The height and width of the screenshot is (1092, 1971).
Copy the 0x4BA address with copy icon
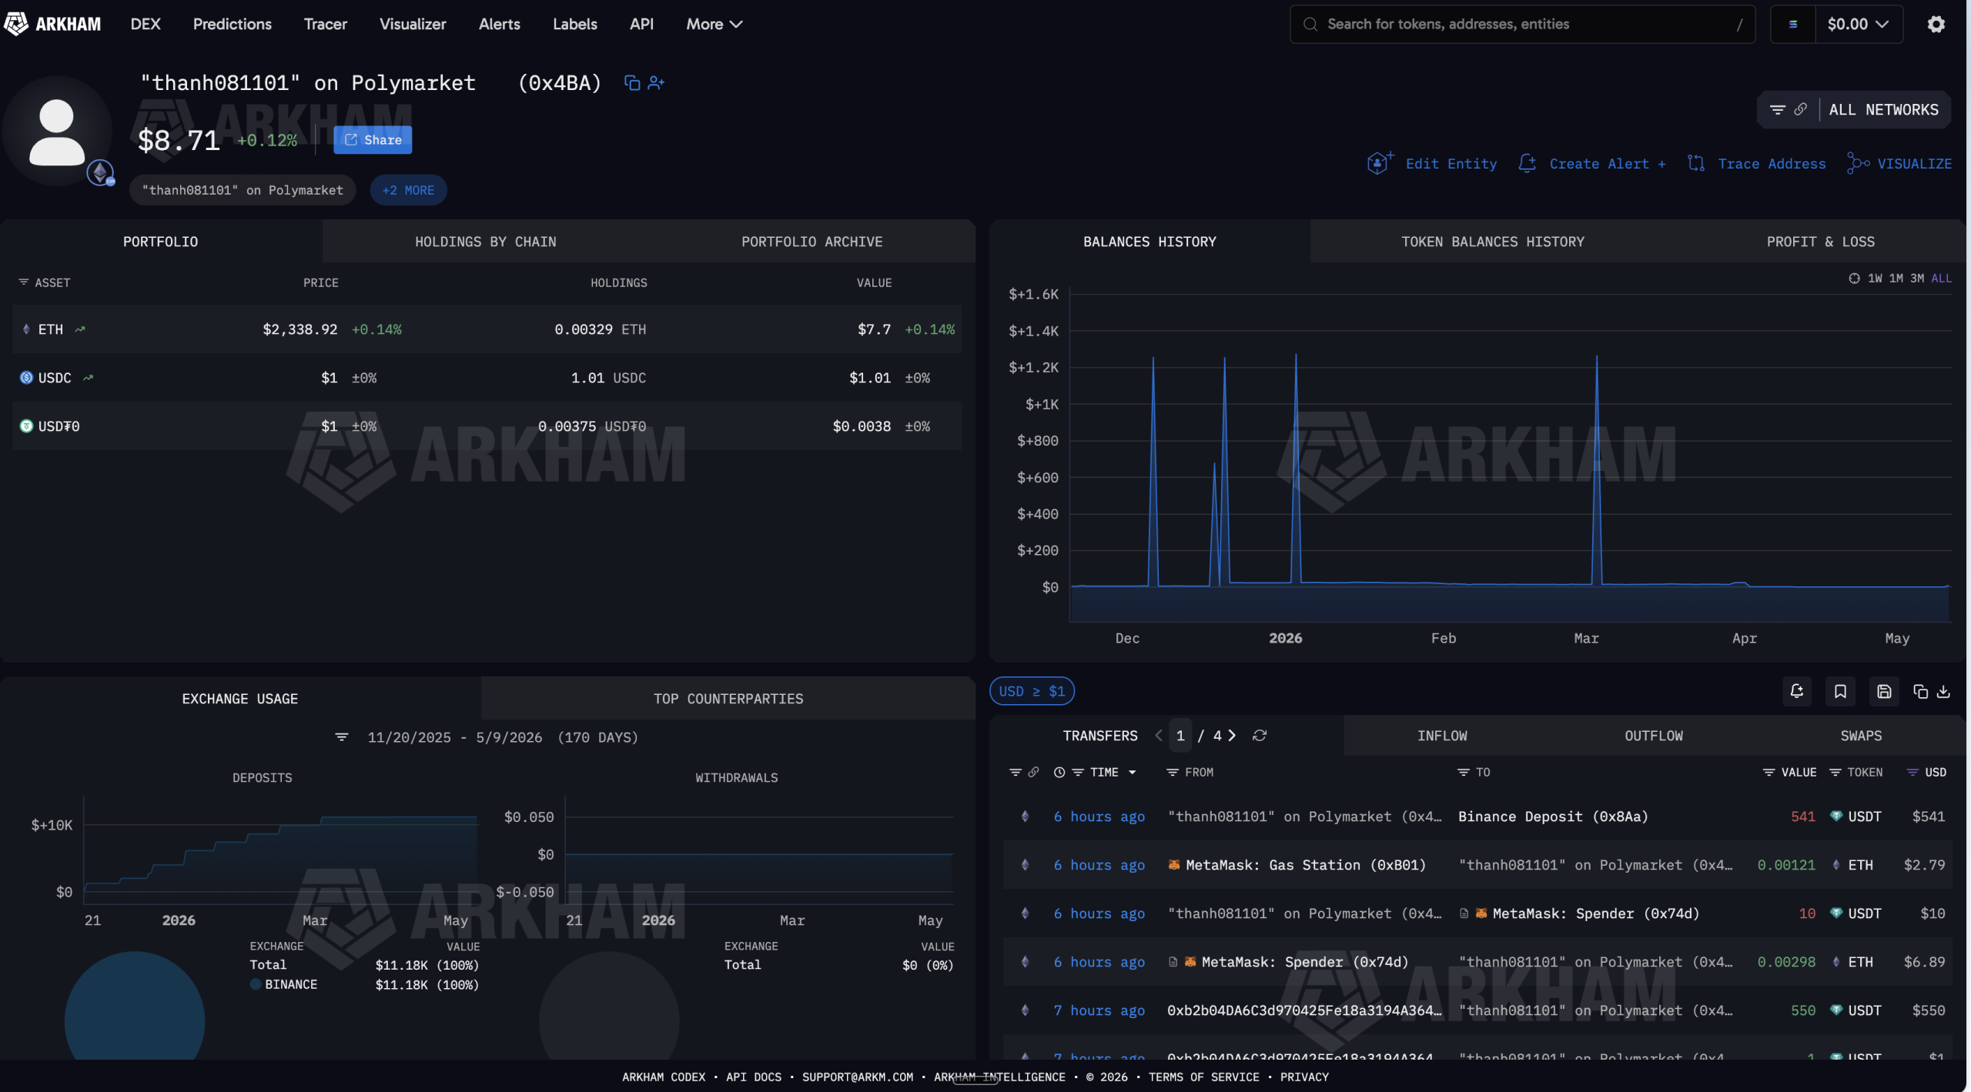point(631,82)
